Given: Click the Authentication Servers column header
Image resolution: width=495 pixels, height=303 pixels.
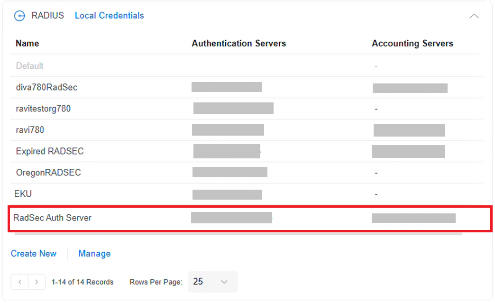Looking at the screenshot, I should (238, 44).
